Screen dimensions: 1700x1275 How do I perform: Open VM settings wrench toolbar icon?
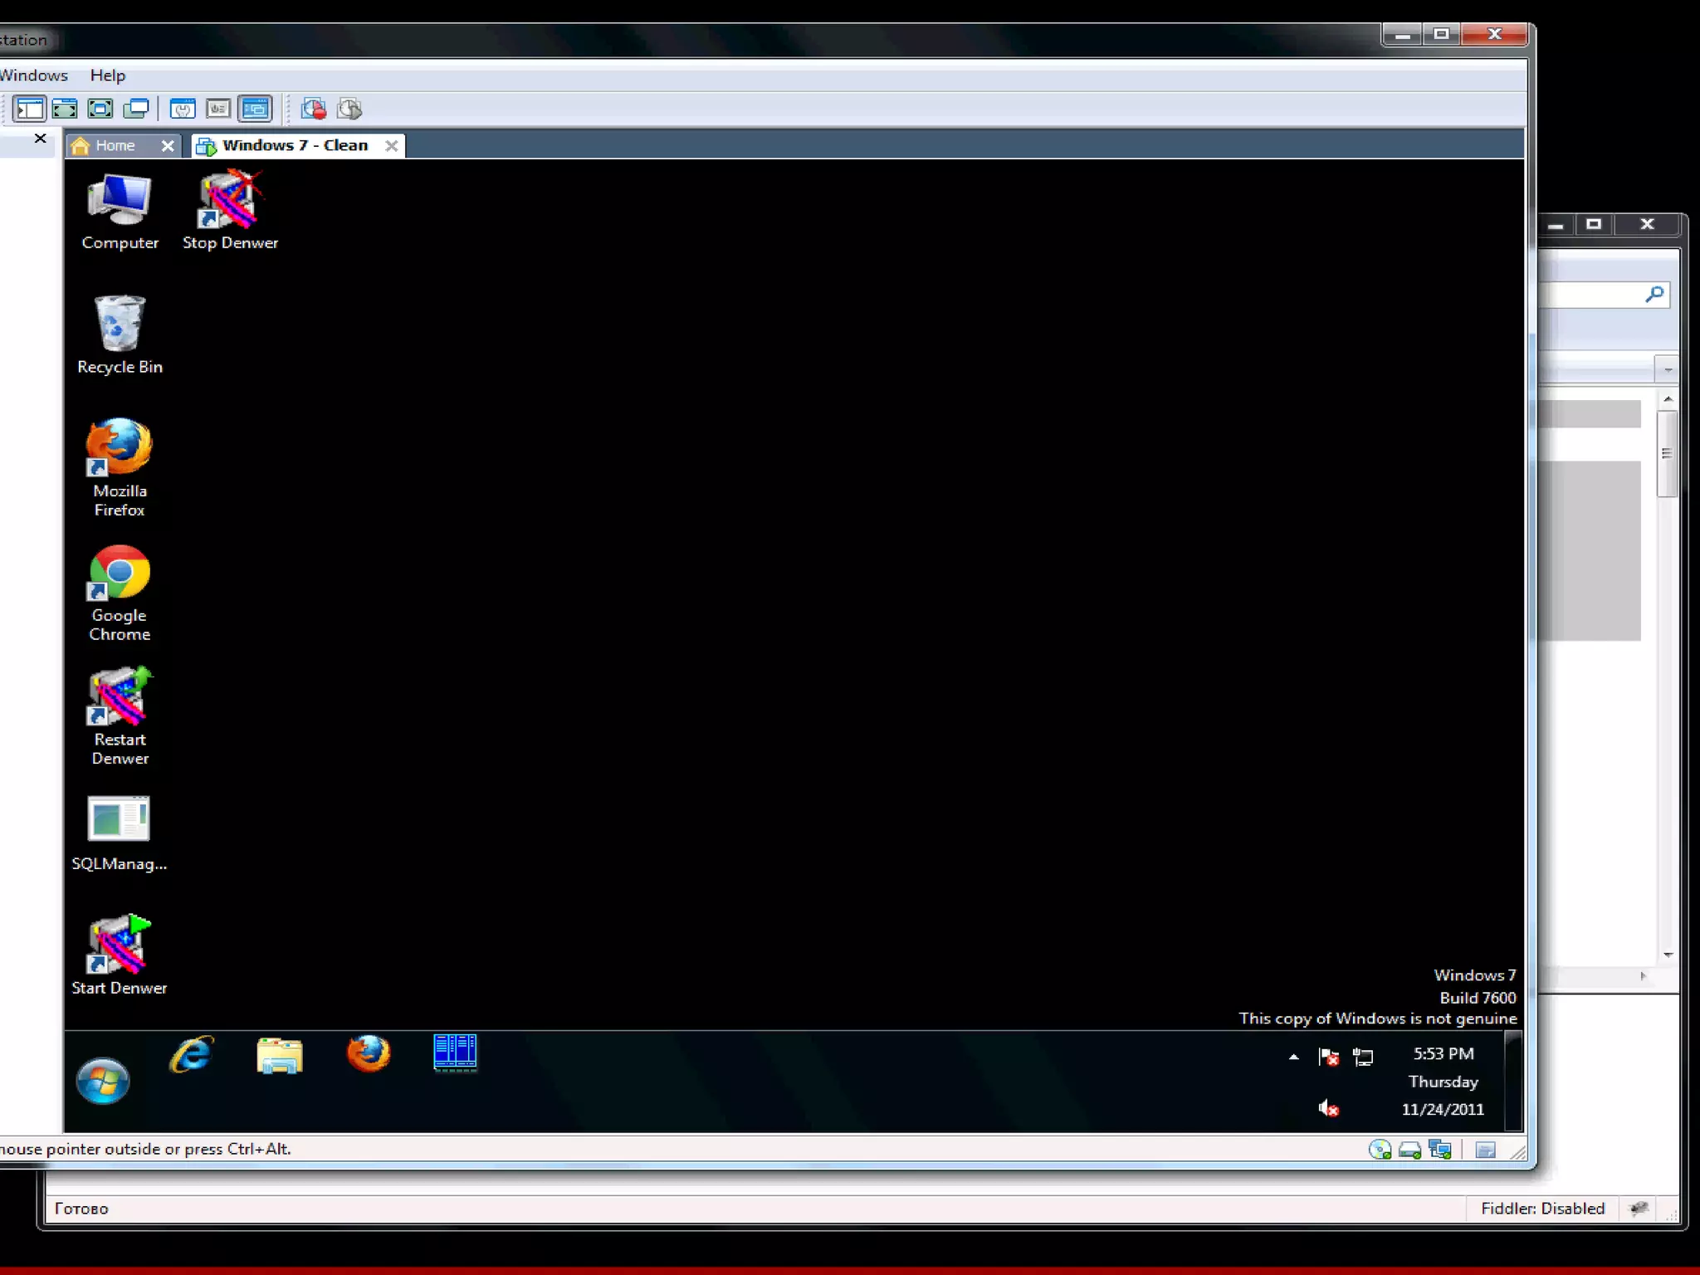tap(183, 109)
